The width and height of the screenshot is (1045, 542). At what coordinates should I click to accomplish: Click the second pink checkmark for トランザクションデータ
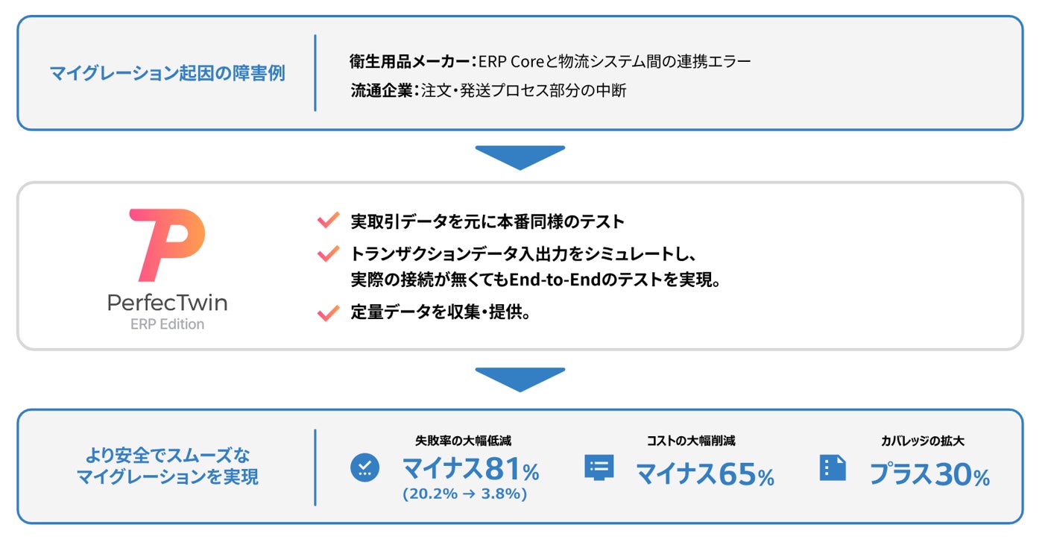pyautogui.click(x=328, y=253)
